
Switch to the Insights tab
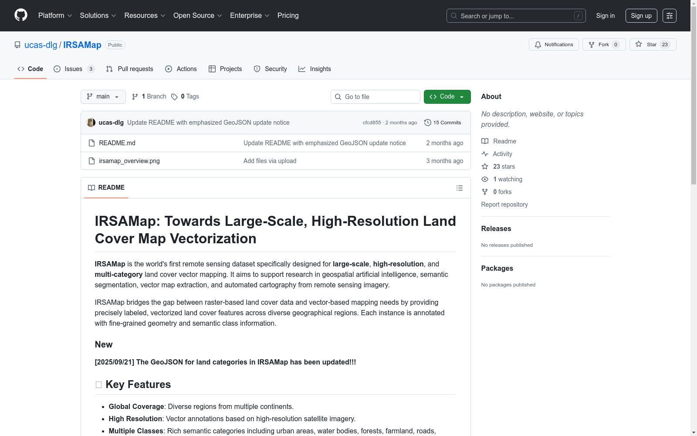[x=315, y=69]
